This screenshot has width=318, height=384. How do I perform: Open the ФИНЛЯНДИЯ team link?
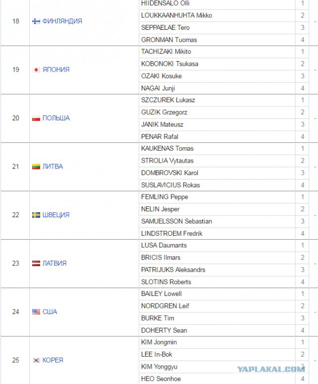pos(63,21)
